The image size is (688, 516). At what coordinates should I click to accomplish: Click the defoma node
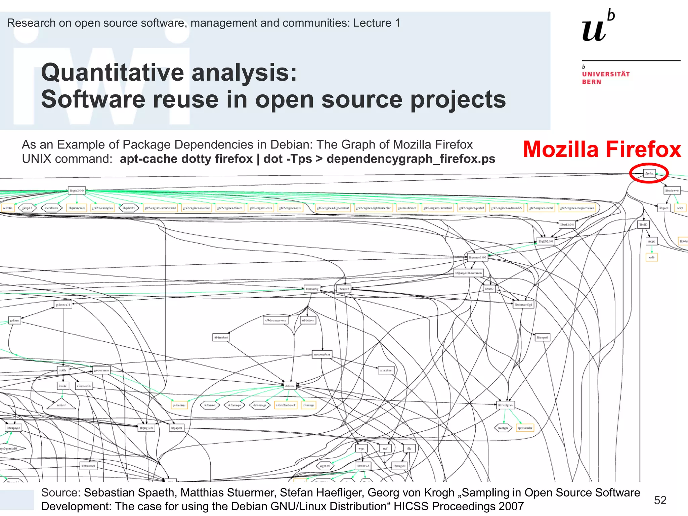click(290, 386)
